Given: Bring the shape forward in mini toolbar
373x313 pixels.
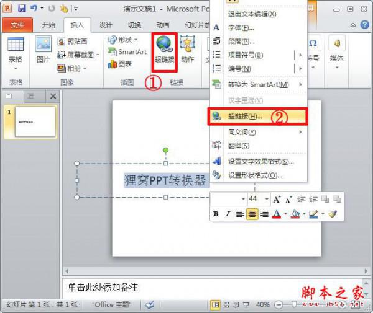Looking at the screenshot, I should (325, 200).
